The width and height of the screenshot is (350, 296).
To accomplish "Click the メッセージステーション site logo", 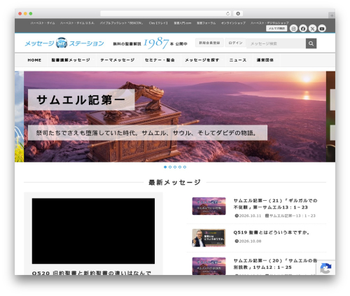I will tap(64, 43).
